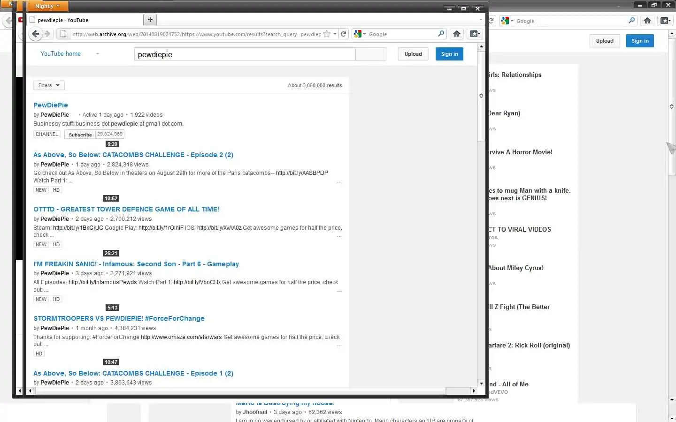Click the YouTube search field containing pewdiepie
The width and height of the screenshot is (676, 422).
[x=245, y=54]
